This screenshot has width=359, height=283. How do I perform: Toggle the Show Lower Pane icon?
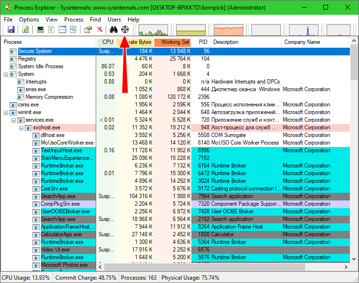(62, 30)
